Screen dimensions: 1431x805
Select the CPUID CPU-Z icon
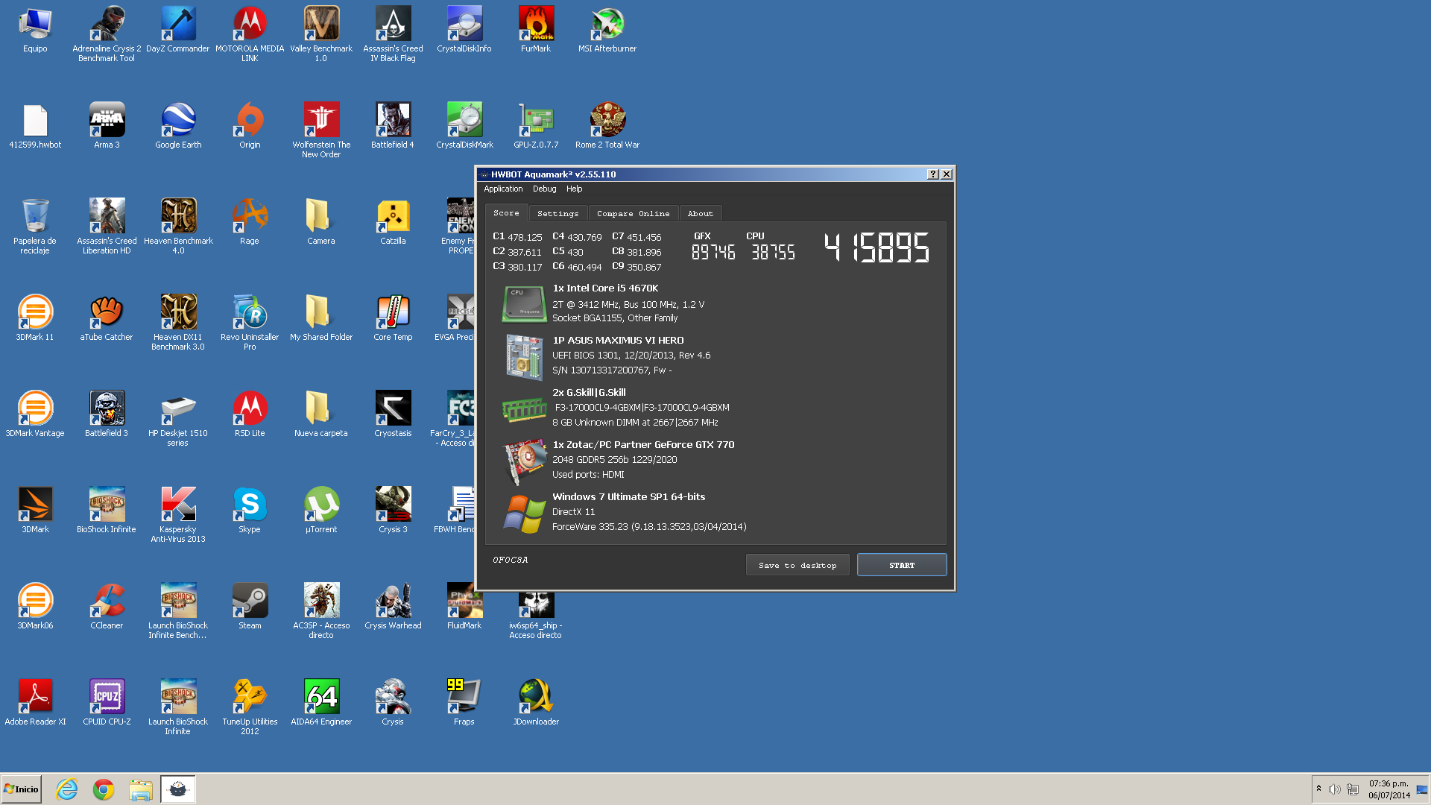[x=107, y=703]
